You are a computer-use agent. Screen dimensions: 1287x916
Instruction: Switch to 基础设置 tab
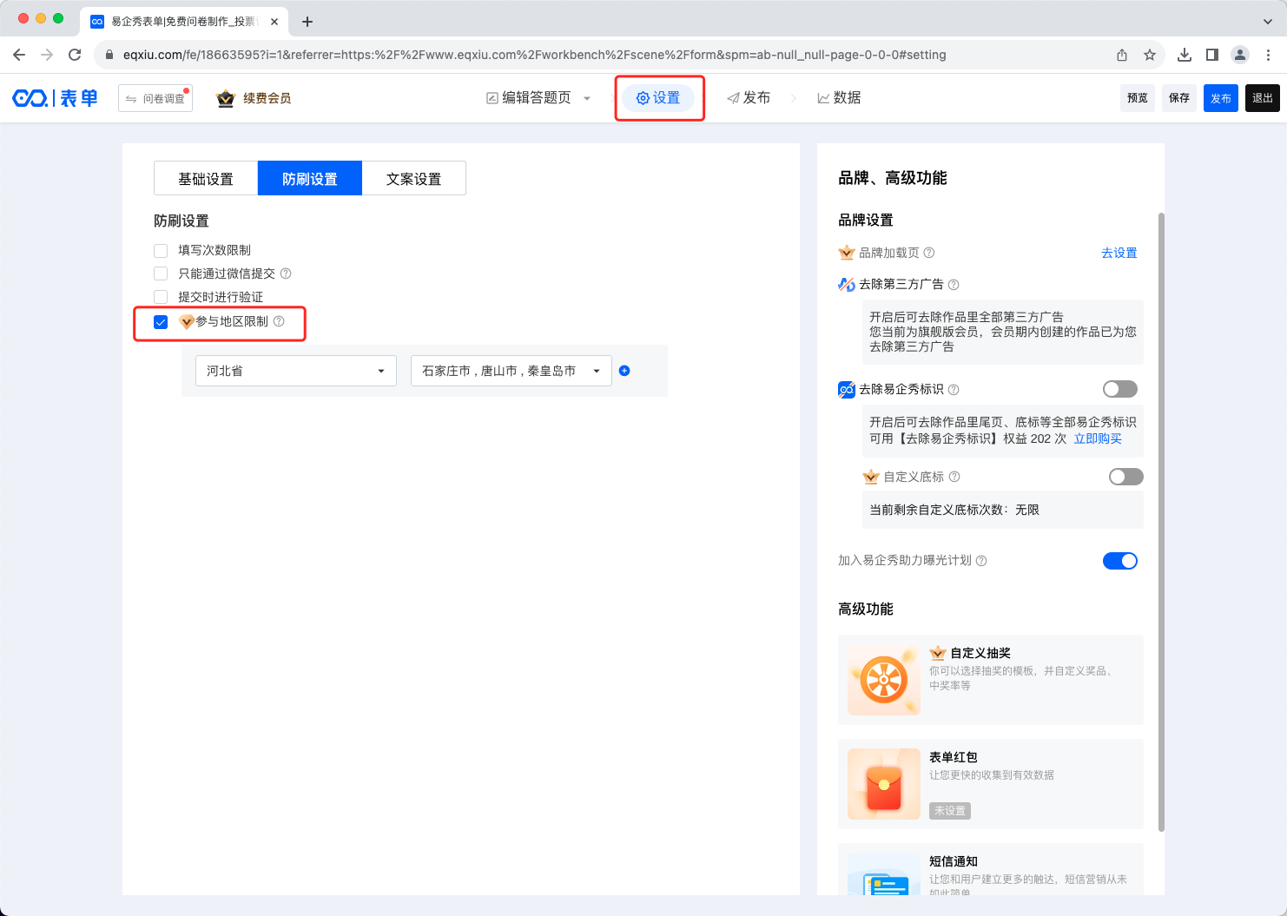tap(206, 179)
